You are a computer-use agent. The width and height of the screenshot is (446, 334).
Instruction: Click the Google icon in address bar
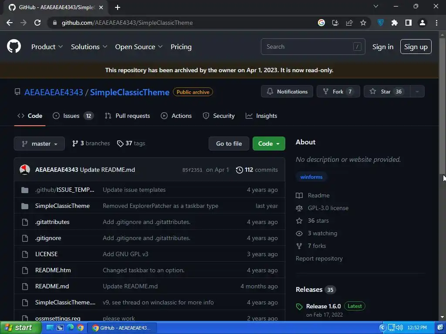(321, 23)
